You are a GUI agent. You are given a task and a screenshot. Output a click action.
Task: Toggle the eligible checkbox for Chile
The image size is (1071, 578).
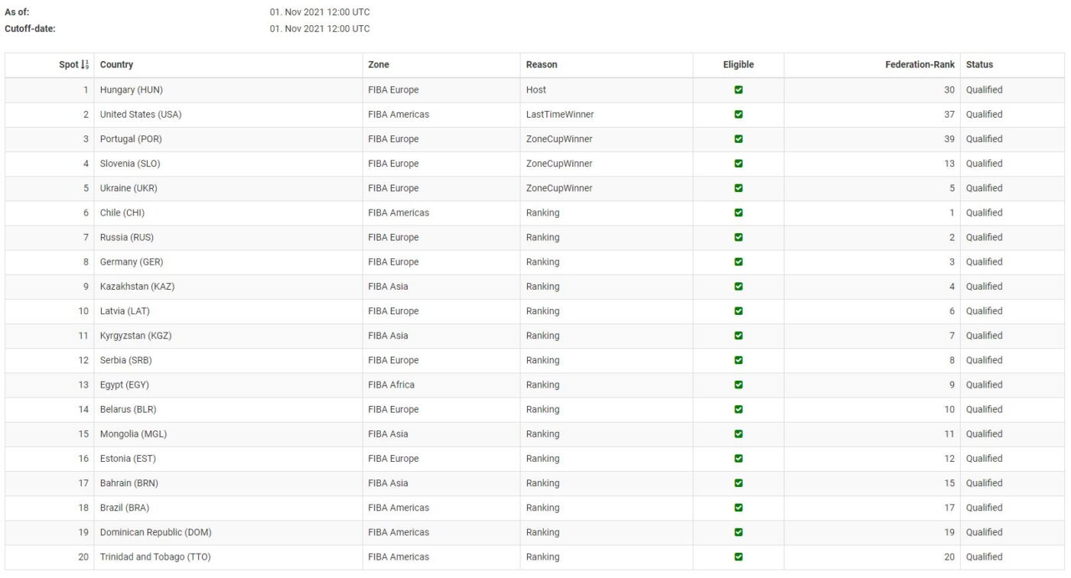(738, 213)
